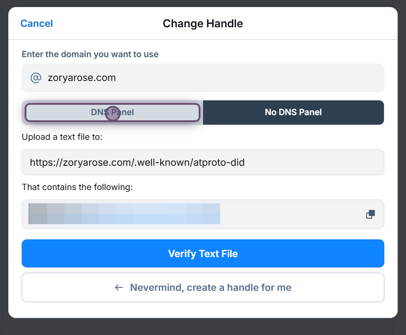Choose Nevermind, create a handle for me
Viewport: 406px width, 335px height.
click(x=210, y=287)
